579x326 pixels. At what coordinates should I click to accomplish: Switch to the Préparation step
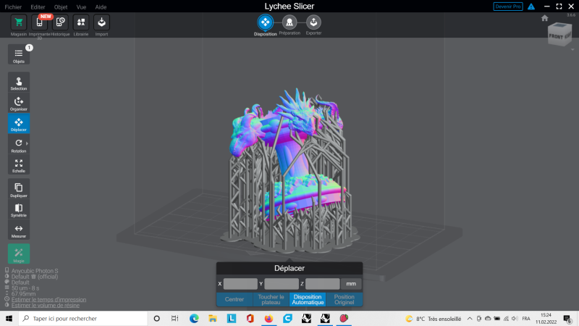[x=289, y=24]
